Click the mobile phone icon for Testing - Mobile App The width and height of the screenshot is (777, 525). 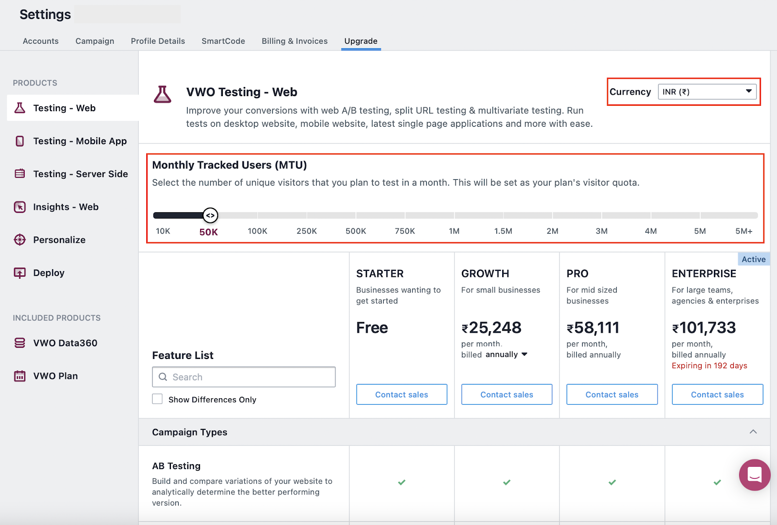[x=20, y=141]
